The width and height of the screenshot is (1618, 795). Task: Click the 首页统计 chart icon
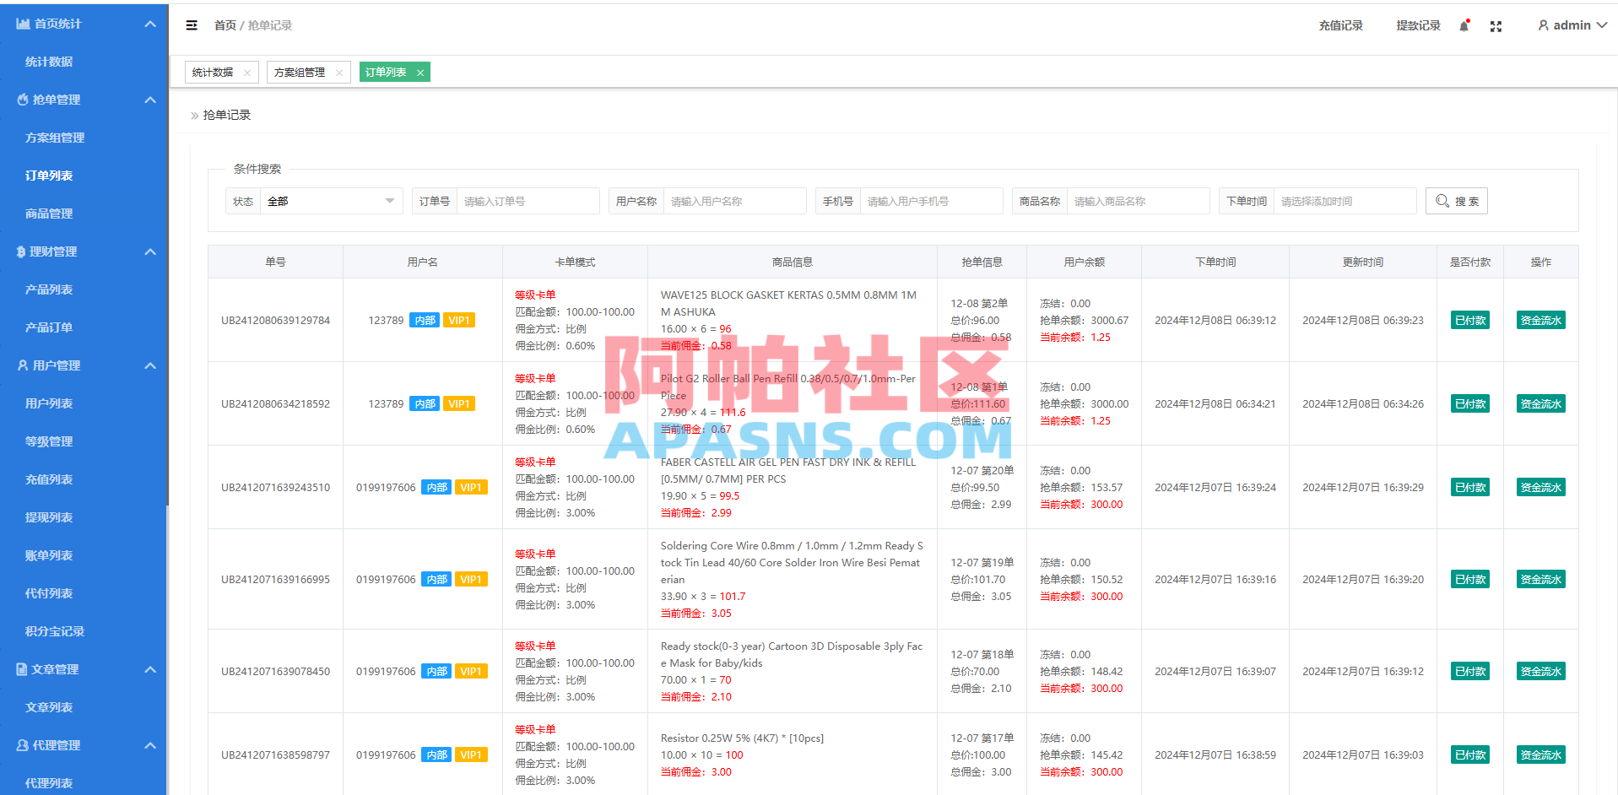(x=23, y=24)
